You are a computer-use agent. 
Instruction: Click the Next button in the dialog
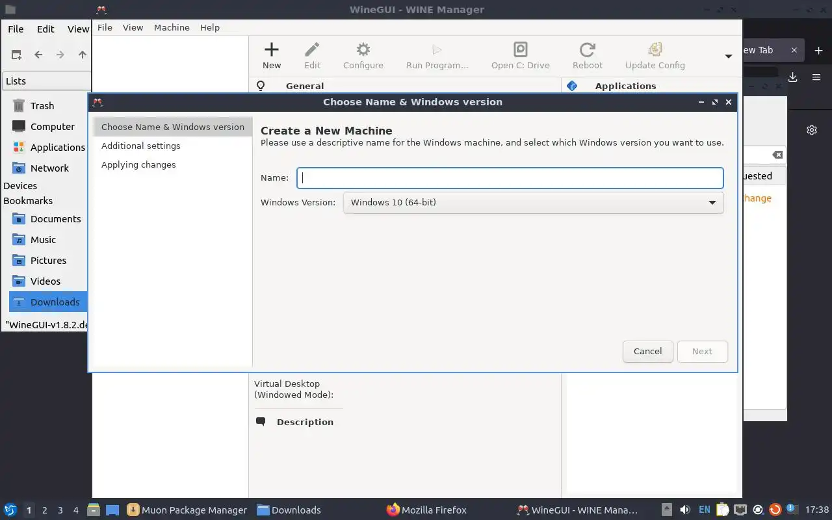[x=702, y=351]
